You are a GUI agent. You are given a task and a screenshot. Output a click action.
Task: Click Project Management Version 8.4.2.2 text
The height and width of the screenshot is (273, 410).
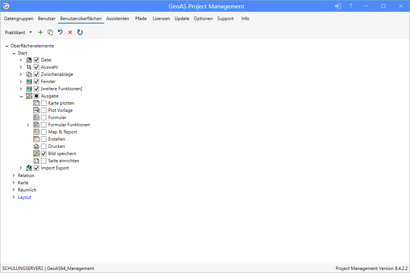coord(372,268)
